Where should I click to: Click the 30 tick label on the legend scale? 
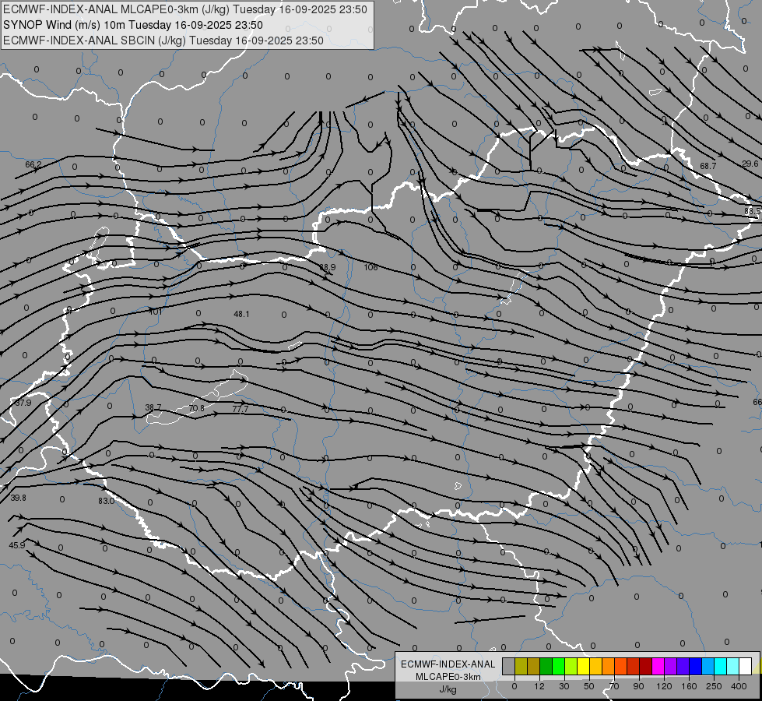(x=564, y=686)
